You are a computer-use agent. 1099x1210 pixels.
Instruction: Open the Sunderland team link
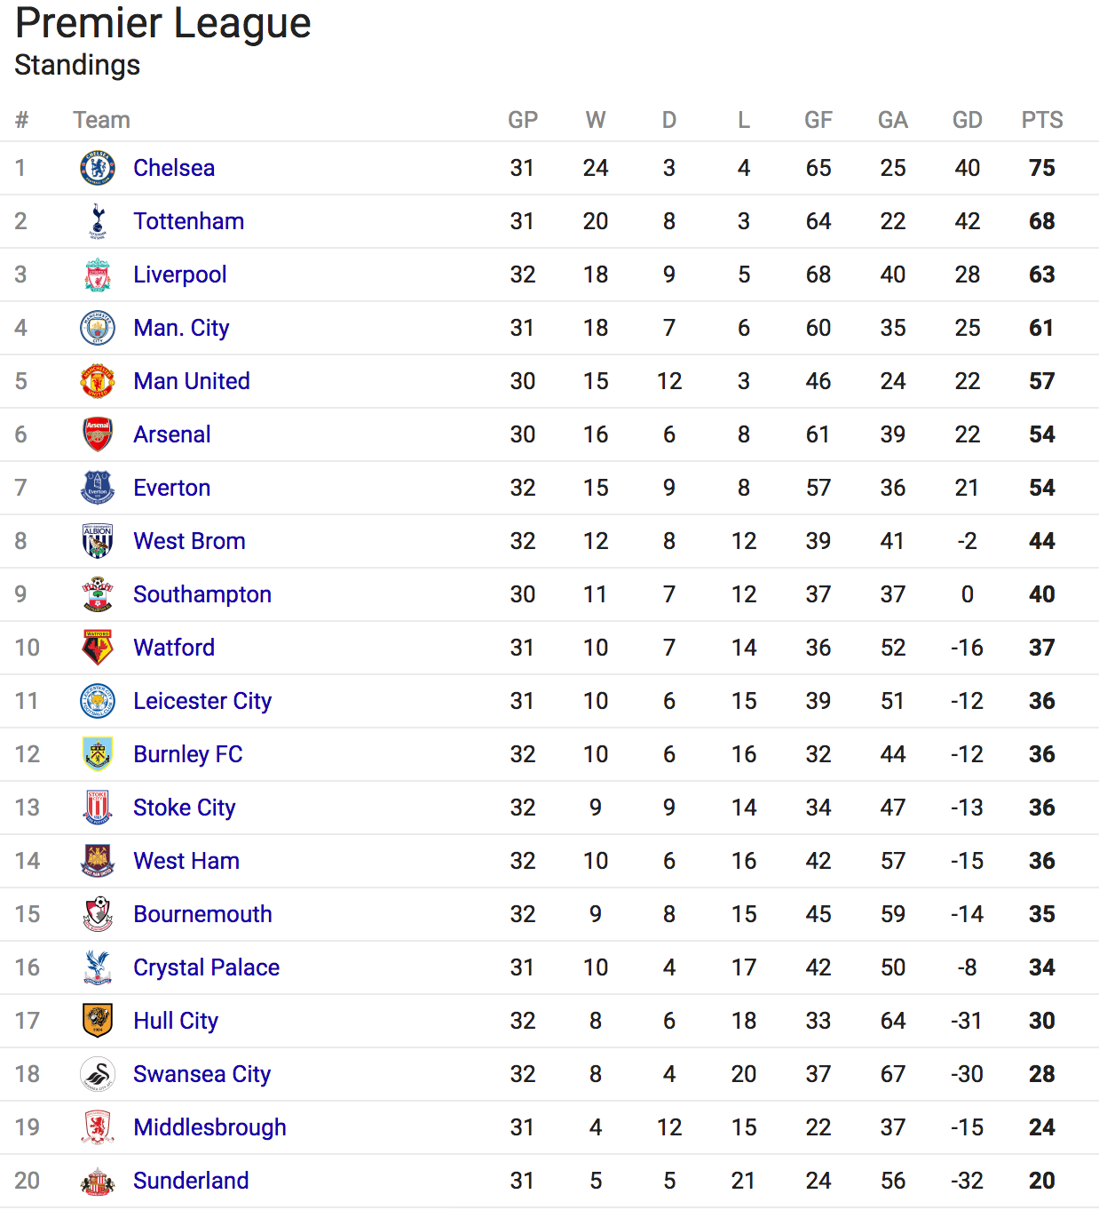click(x=191, y=1181)
